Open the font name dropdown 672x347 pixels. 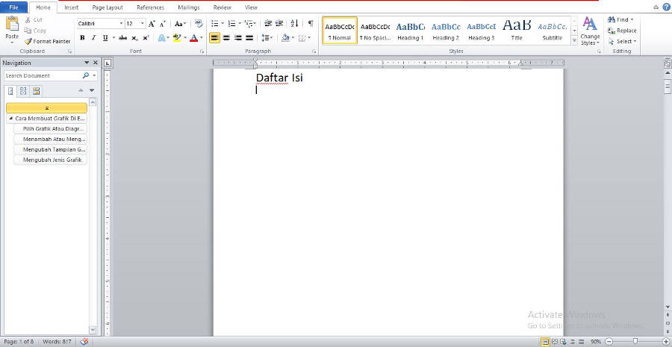click(x=120, y=24)
